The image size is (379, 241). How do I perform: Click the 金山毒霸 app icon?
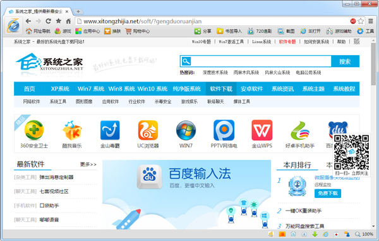pyautogui.click(x=110, y=130)
